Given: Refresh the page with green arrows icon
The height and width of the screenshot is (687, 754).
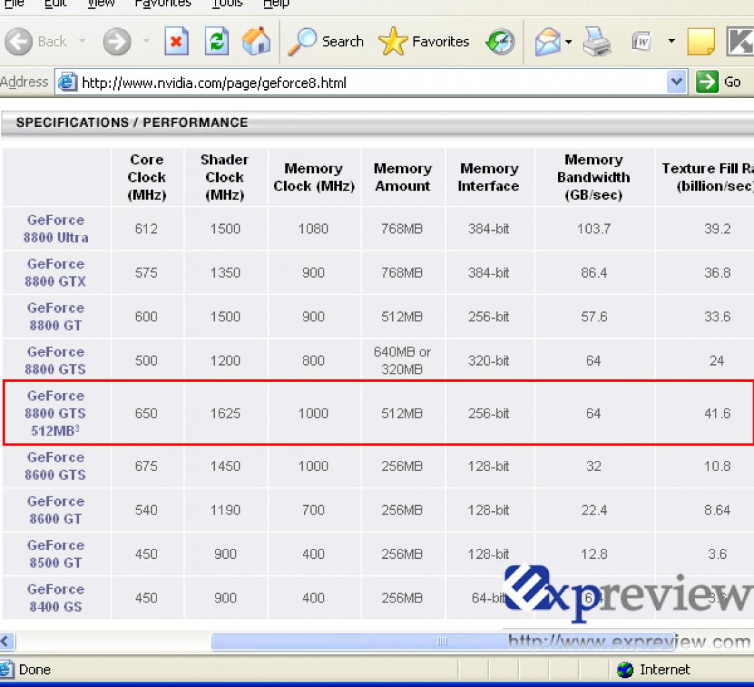Looking at the screenshot, I should tap(216, 42).
